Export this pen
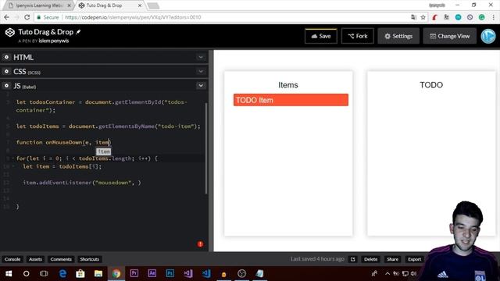This screenshot has height=281, width=500. pos(414,259)
